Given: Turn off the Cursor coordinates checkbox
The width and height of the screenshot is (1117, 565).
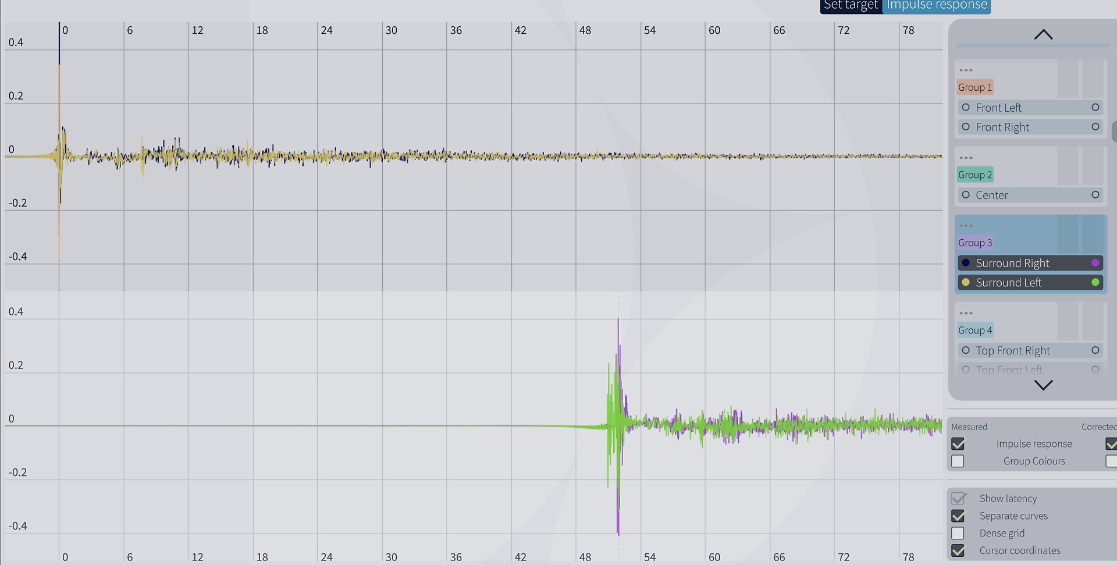Looking at the screenshot, I should point(958,550).
